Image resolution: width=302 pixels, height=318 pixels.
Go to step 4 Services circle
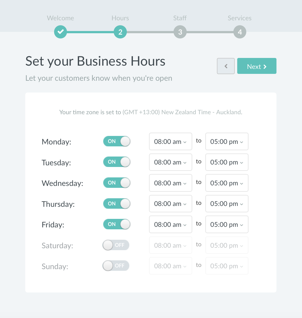[x=240, y=32]
